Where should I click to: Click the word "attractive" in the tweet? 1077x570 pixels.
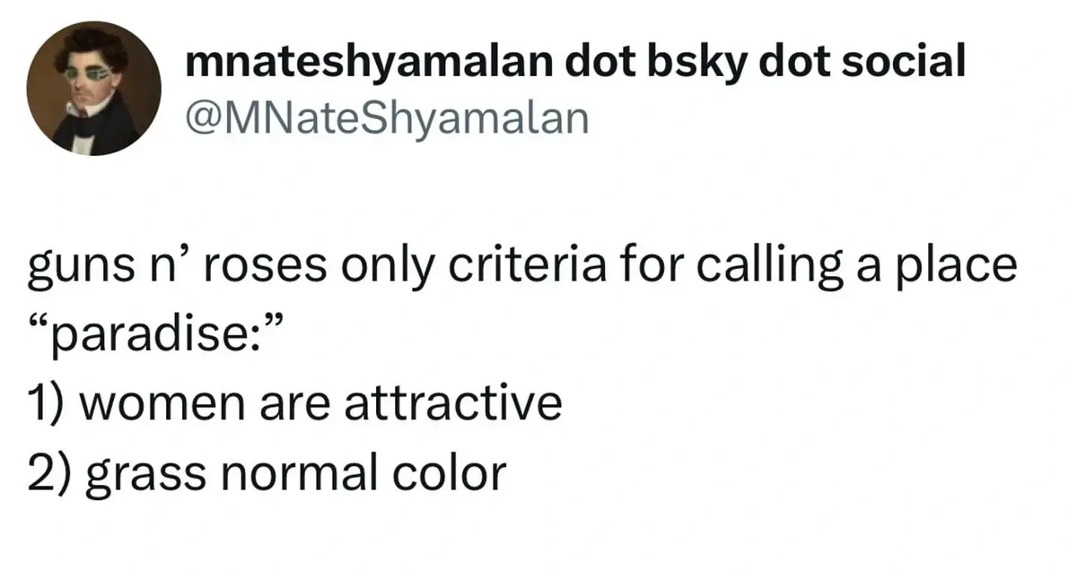click(x=461, y=404)
